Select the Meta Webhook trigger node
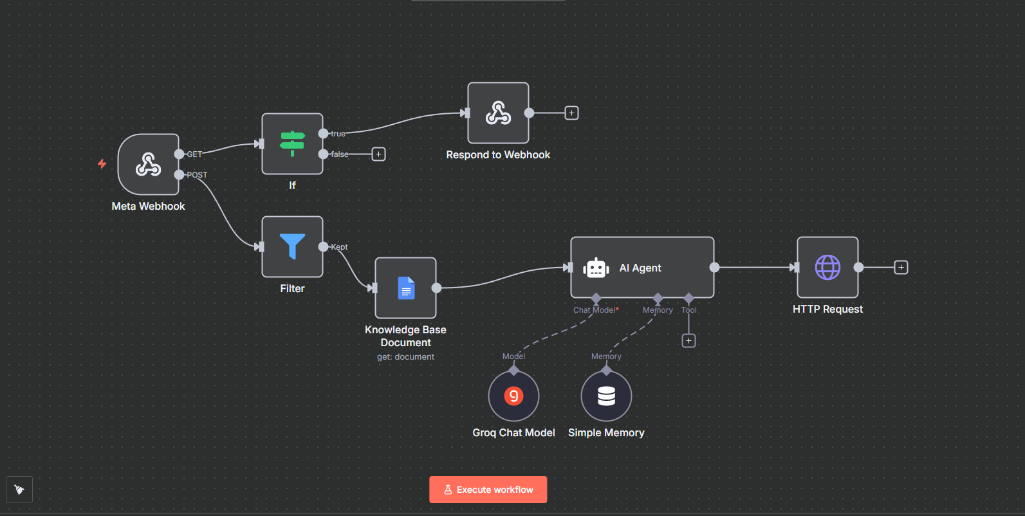 [x=148, y=164]
